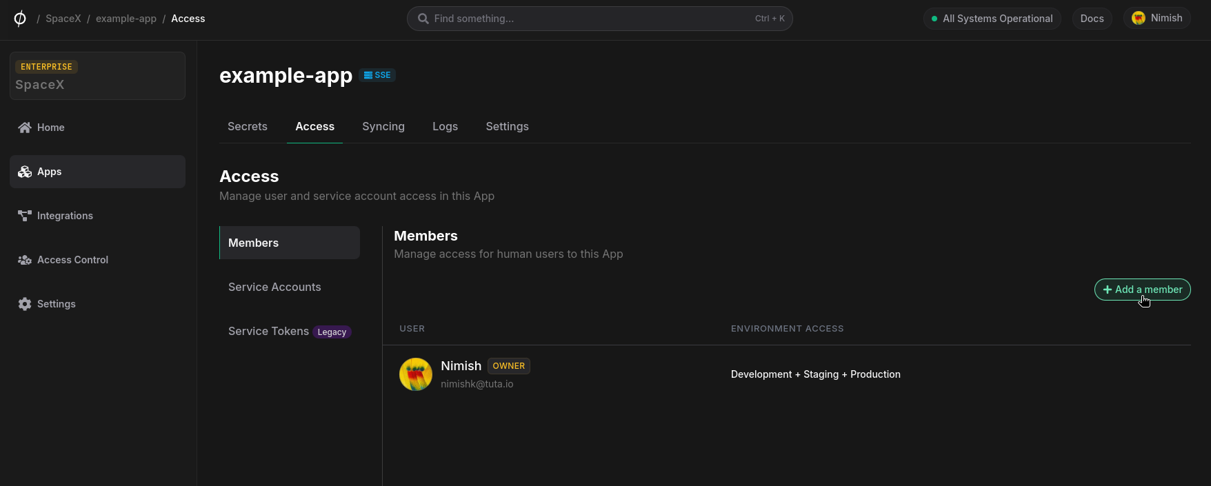
Task: Click Nimish's avatar in members table
Action: click(x=416, y=374)
